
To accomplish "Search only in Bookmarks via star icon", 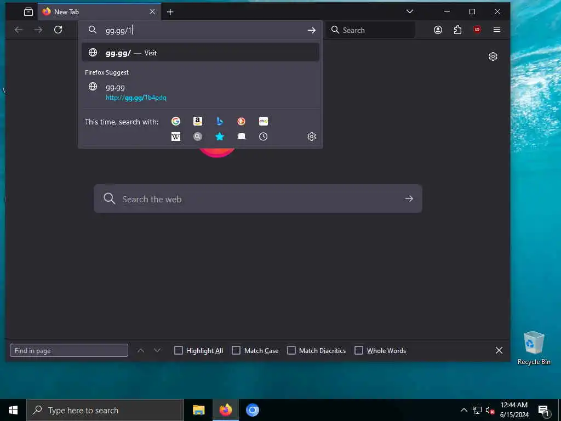I will 220,136.
